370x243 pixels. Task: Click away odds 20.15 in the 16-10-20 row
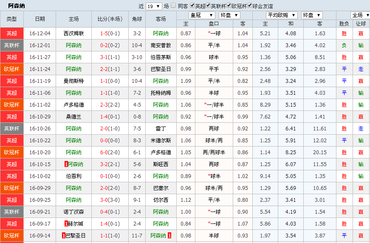click(320, 153)
